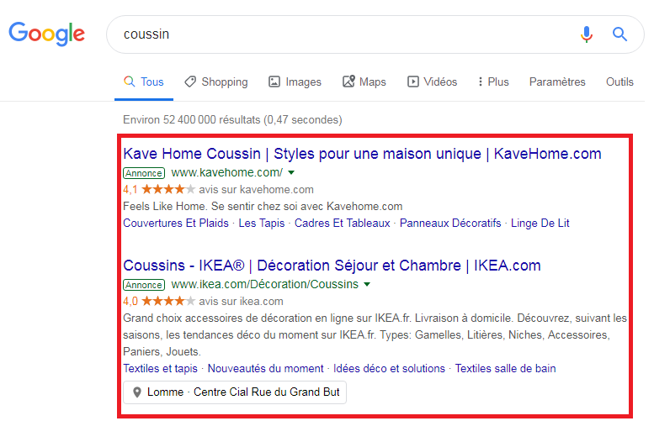Click the www.kavehome.com/ green URL
The width and height of the screenshot is (654, 421).
point(227,172)
